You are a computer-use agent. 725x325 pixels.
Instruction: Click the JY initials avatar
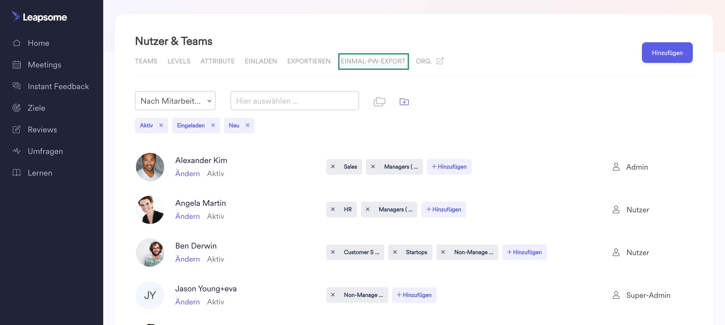click(x=150, y=295)
